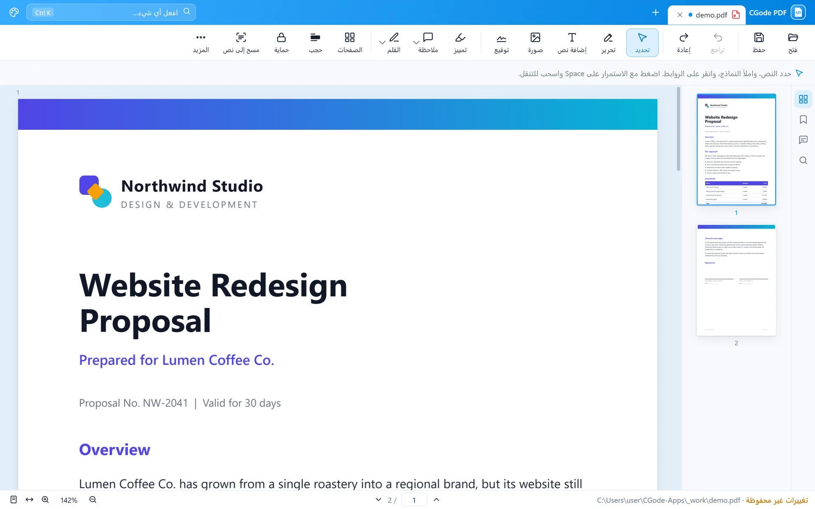Click the 142% zoom level
Viewport: 815px width, 509px height.
coord(69,500)
